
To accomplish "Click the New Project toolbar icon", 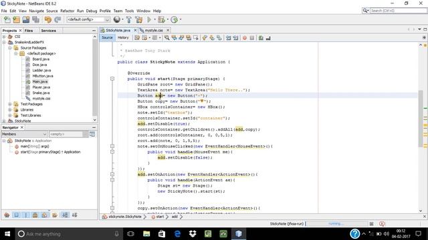I will [x=16, y=19].
